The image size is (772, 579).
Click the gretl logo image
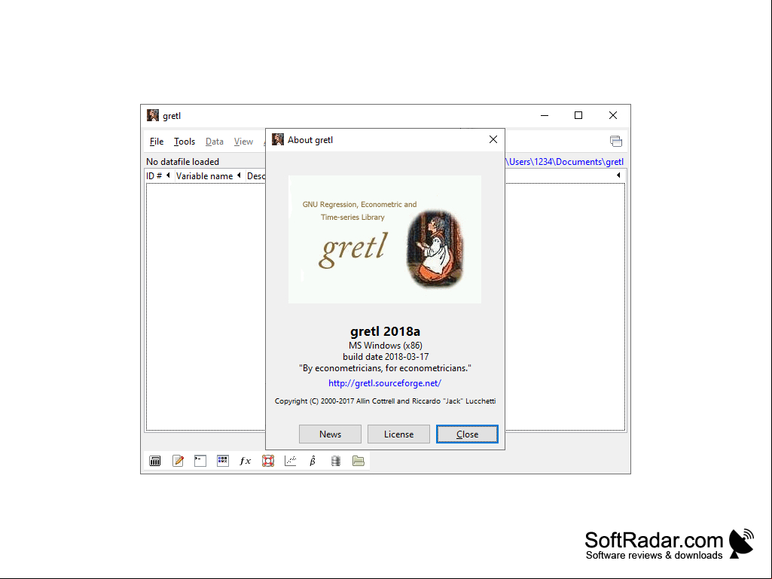pyautogui.click(x=385, y=239)
